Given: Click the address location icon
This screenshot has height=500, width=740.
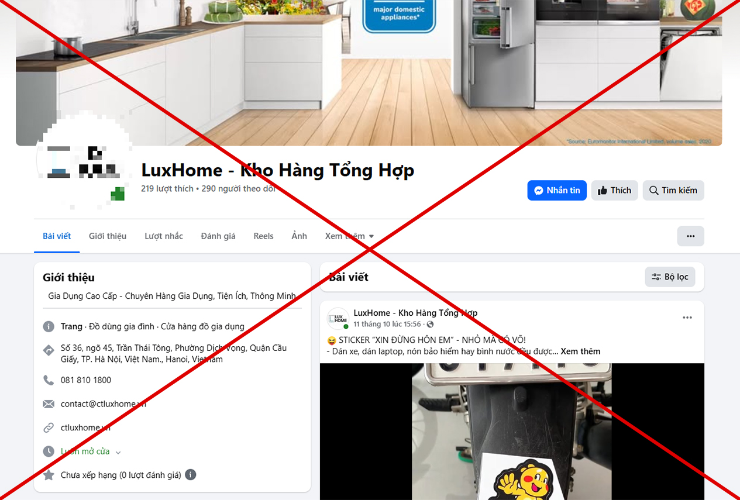Looking at the screenshot, I should coord(49,350).
